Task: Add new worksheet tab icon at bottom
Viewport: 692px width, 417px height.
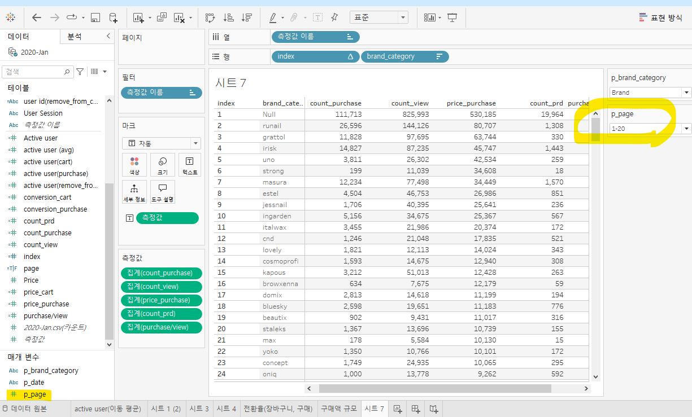Action: [398, 409]
